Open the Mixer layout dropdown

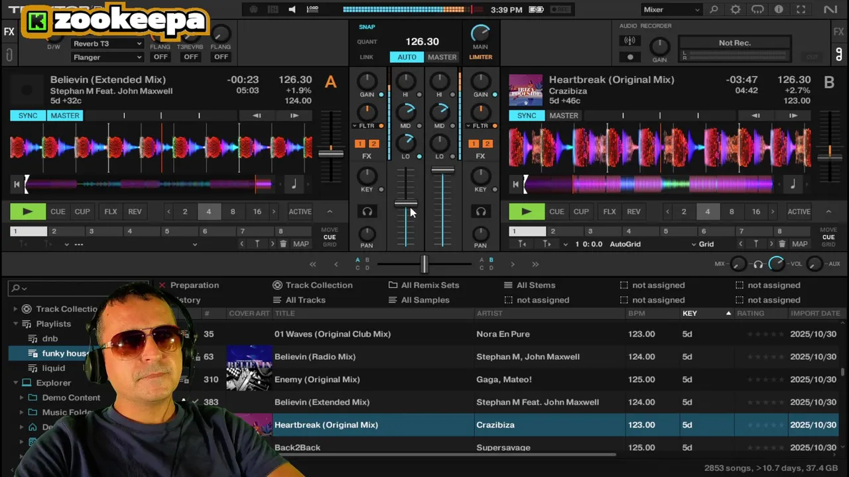(x=671, y=10)
